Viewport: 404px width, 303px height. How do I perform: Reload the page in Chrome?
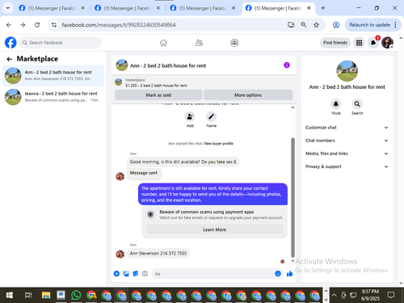point(37,25)
